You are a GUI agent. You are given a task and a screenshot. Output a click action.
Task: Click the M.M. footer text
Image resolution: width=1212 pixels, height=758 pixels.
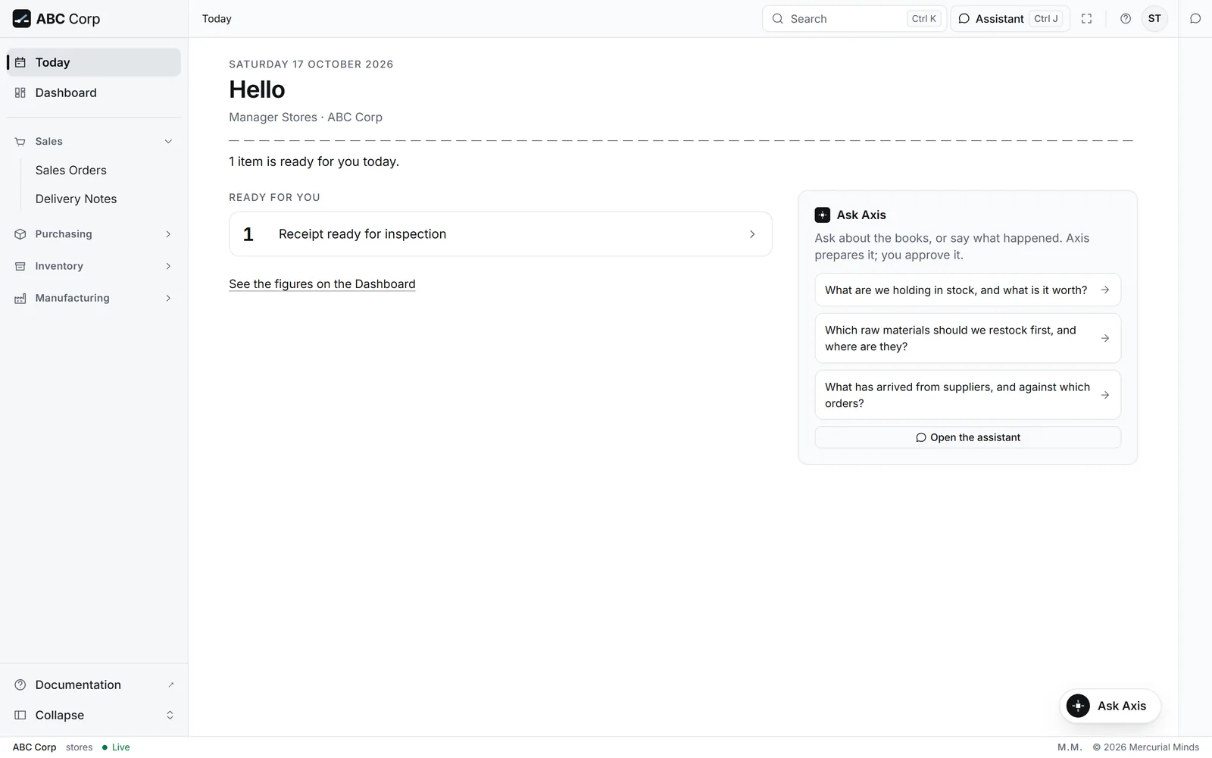pyautogui.click(x=1070, y=747)
